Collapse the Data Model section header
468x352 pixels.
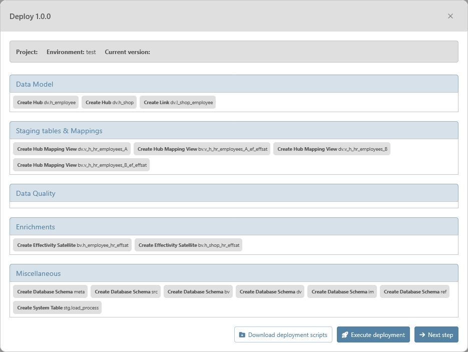point(234,84)
